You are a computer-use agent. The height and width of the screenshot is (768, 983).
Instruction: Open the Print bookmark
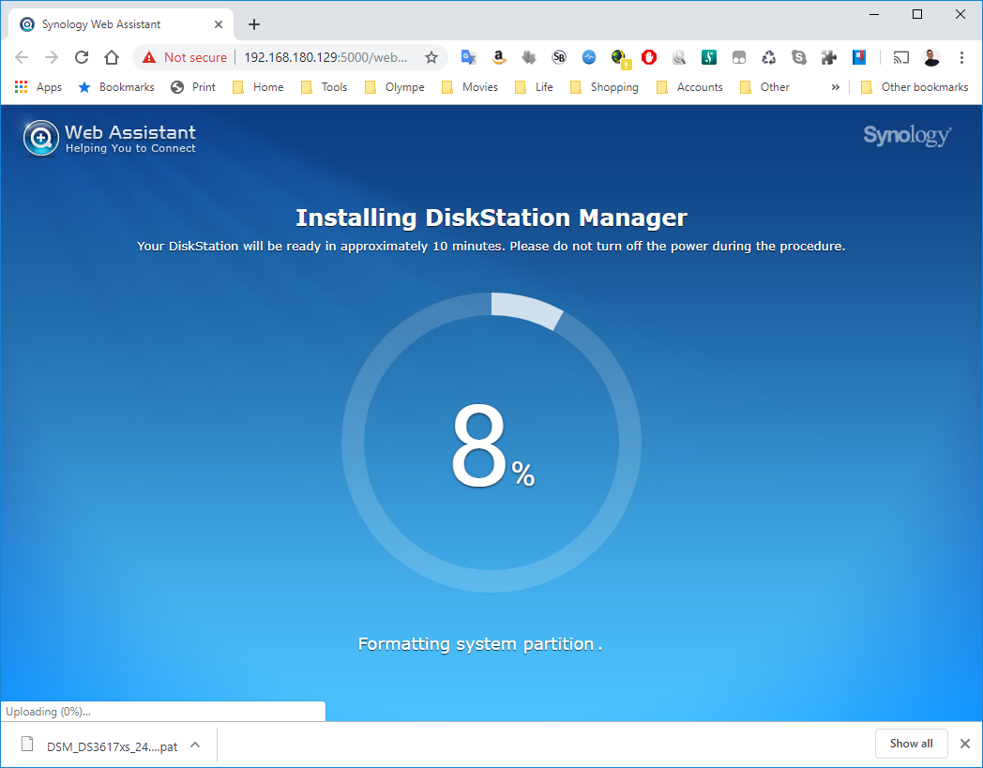pos(193,87)
